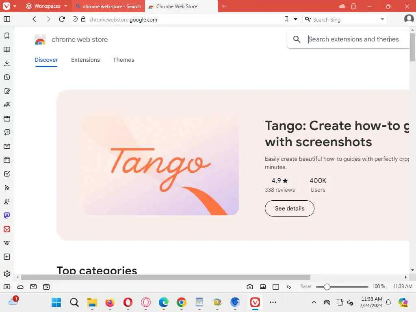
Task: Open the History panel
Action: 7,77
